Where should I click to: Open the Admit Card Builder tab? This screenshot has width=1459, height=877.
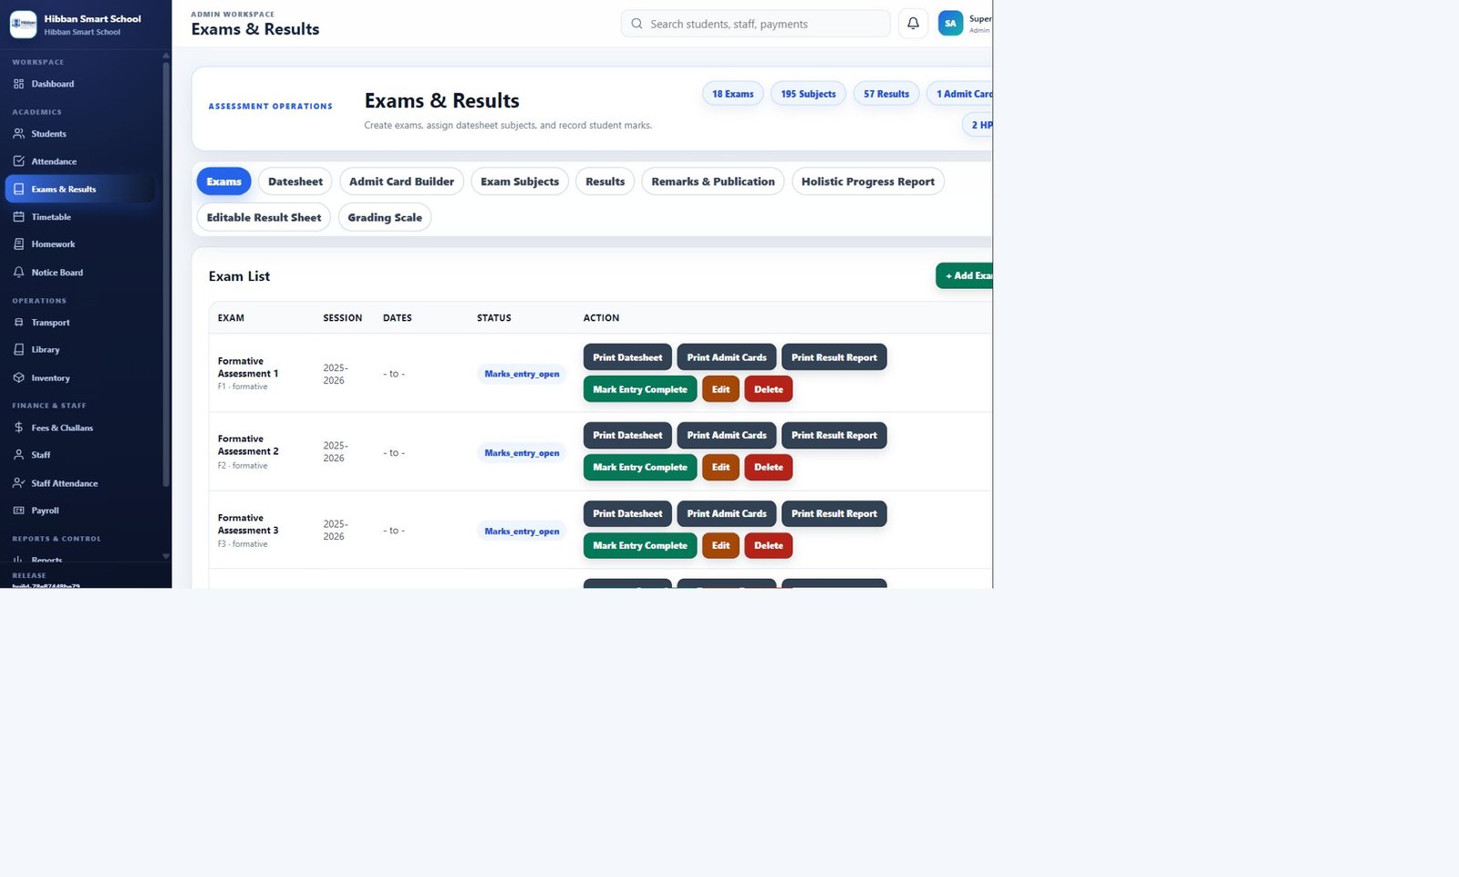pos(401,181)
